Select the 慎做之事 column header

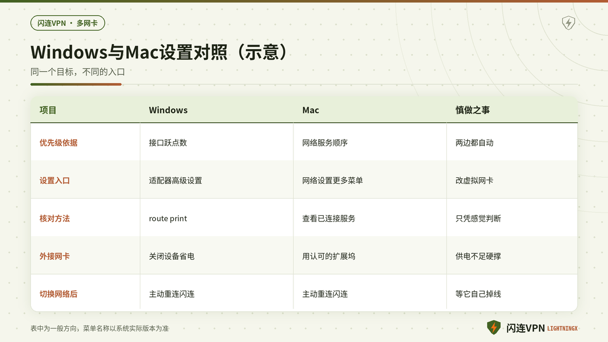tap(473, 110)
